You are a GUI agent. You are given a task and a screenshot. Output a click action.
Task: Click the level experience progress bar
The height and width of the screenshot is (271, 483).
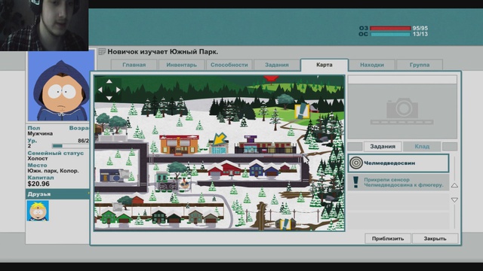pos(71,146)
